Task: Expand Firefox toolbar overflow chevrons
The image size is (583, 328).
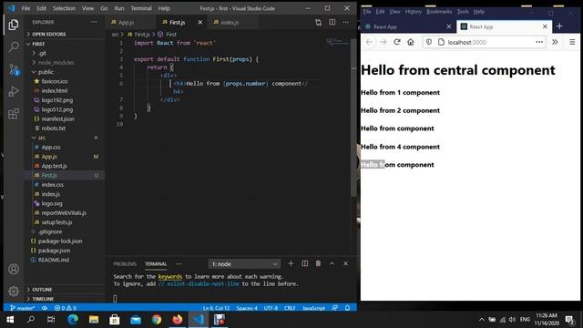Action: [x=555, y=42]
